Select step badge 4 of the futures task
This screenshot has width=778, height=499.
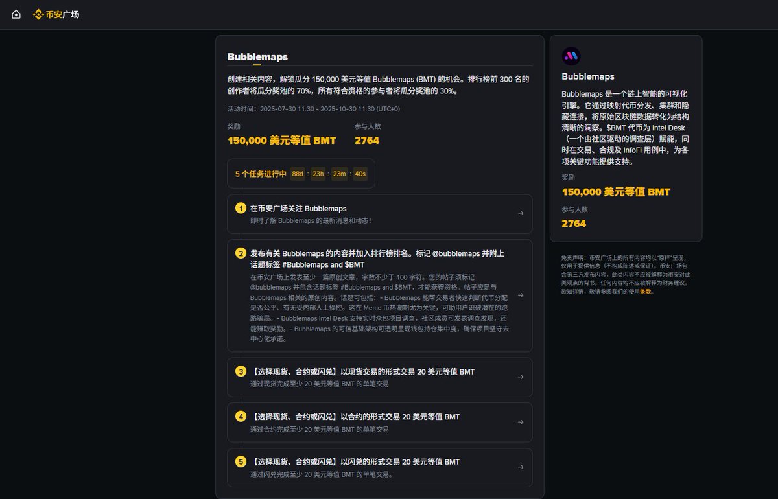click(241, 417)
